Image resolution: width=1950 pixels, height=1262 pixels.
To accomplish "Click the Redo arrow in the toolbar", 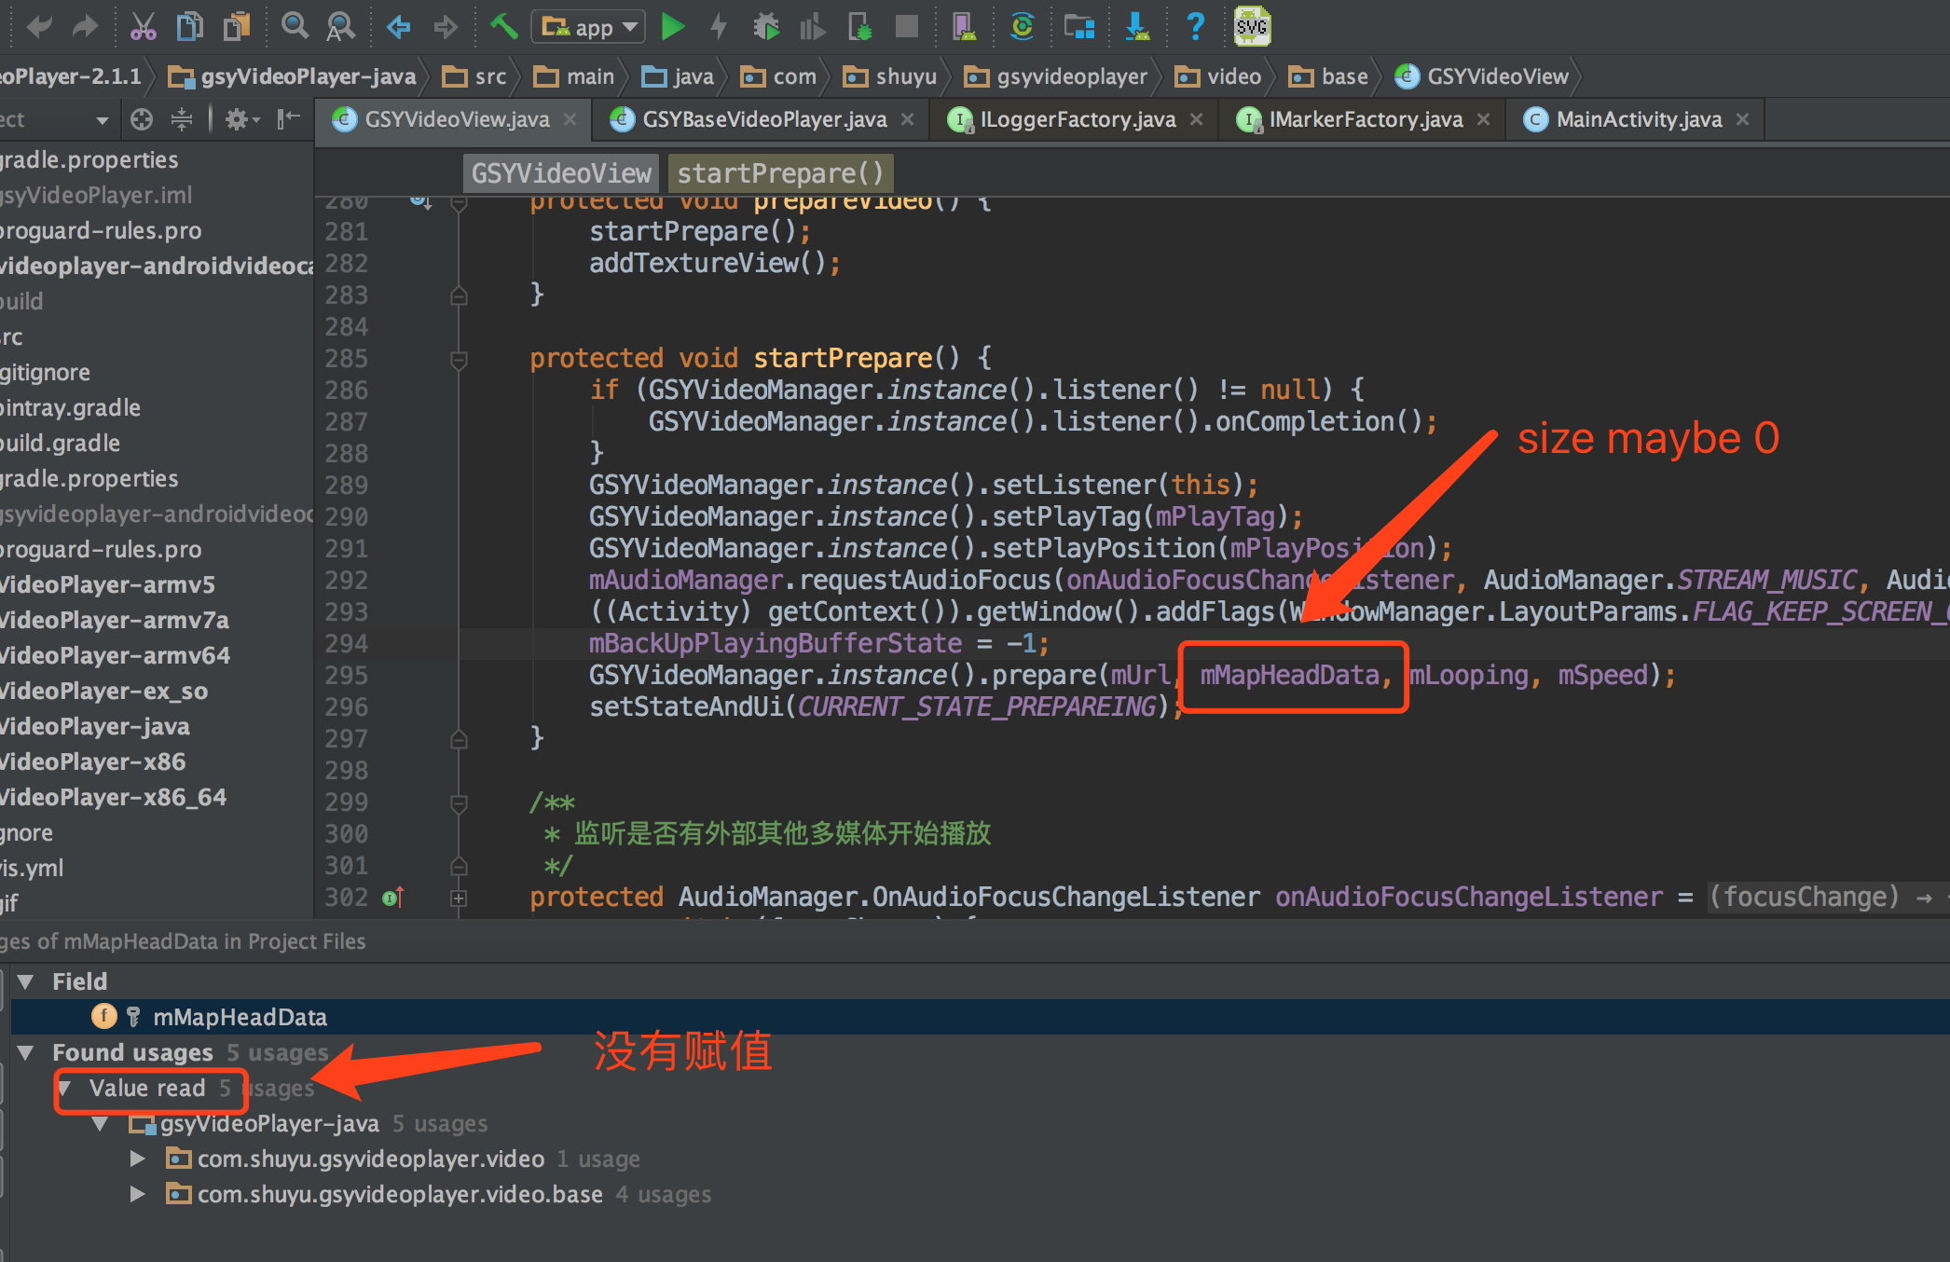I will (x=85, y=26).
